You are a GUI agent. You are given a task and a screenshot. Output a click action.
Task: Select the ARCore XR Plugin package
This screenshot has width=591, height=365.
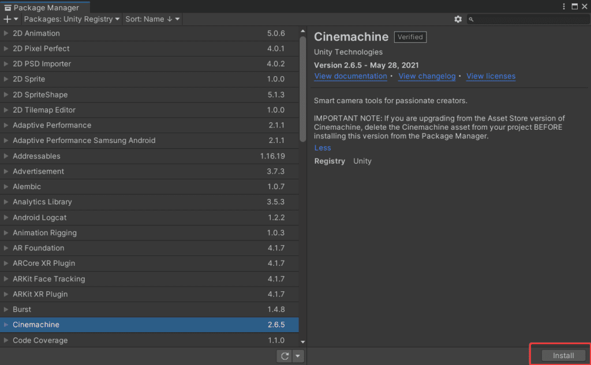(149, 264)
